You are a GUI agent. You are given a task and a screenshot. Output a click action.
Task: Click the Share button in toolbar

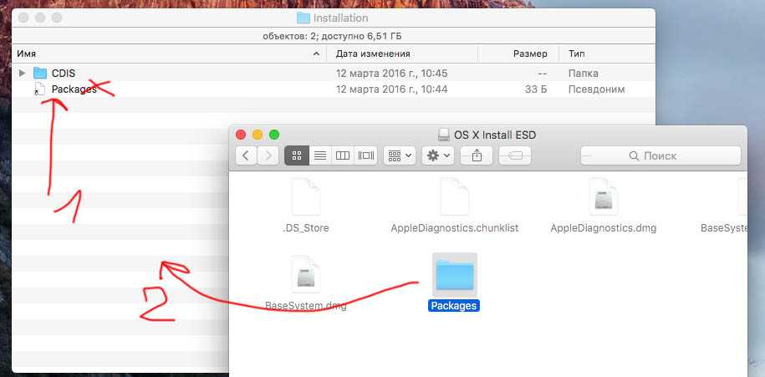pos(477,155)
